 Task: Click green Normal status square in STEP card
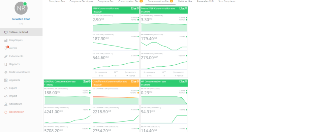pos(138,20)
